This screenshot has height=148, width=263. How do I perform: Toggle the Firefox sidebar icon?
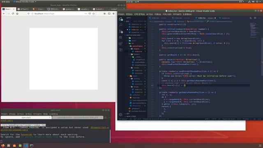109,14
